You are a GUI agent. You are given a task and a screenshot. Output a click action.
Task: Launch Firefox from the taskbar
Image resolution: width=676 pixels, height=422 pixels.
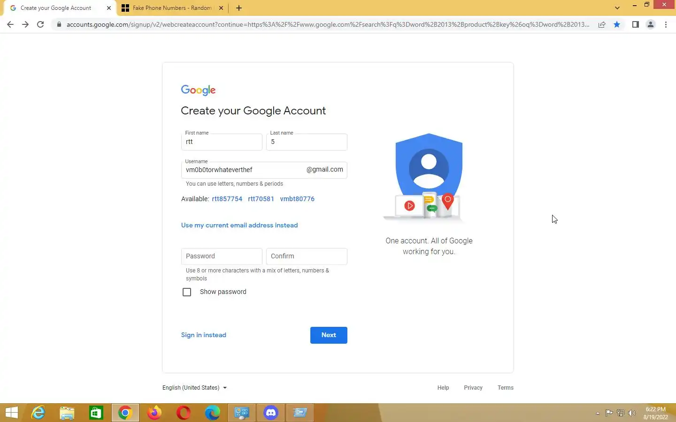(x=154, y=413)
